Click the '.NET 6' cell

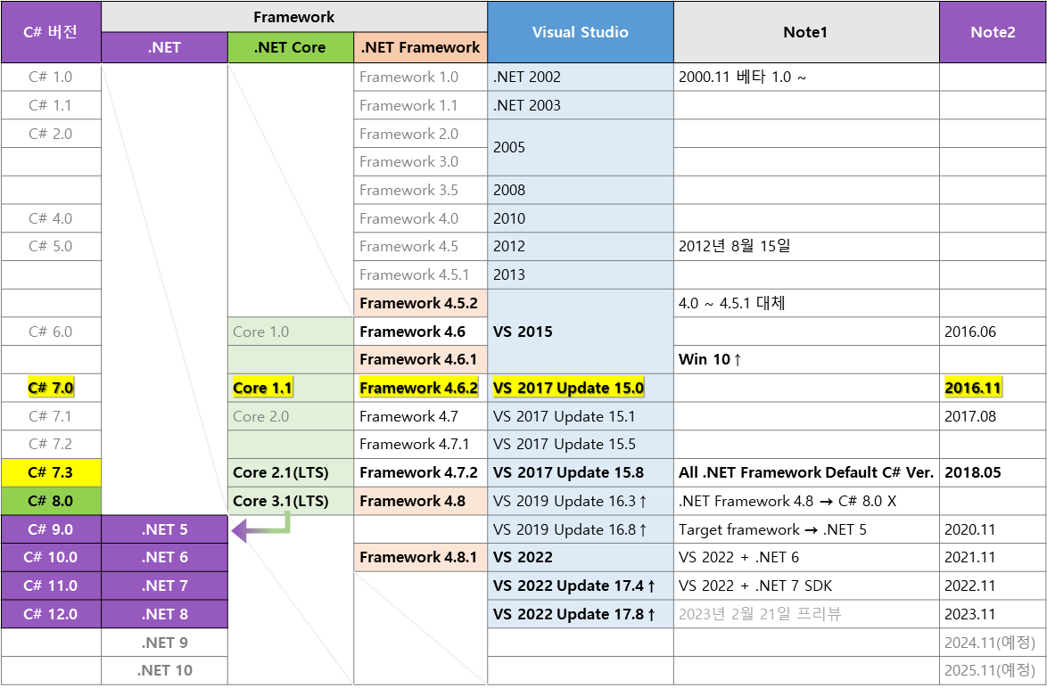point(164,557)
